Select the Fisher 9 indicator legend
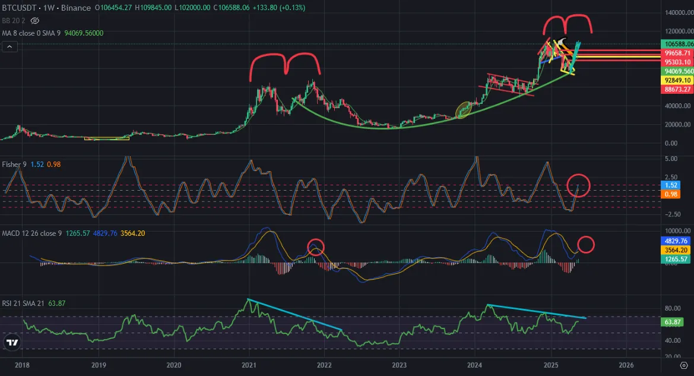 pos(14,165)
